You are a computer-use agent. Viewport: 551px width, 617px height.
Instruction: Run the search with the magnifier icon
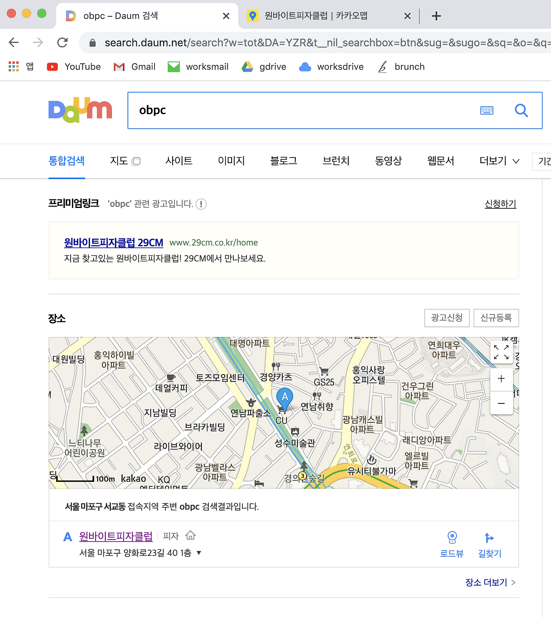click(x=521, y=110)
